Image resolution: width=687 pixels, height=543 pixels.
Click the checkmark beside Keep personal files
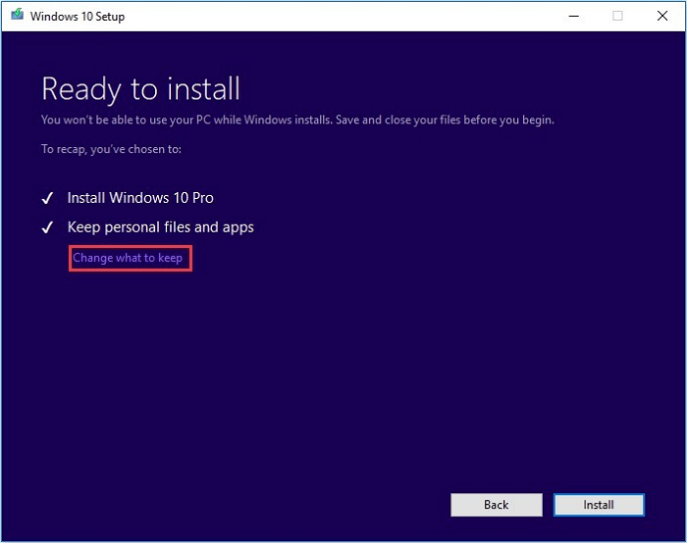point(47,227)
